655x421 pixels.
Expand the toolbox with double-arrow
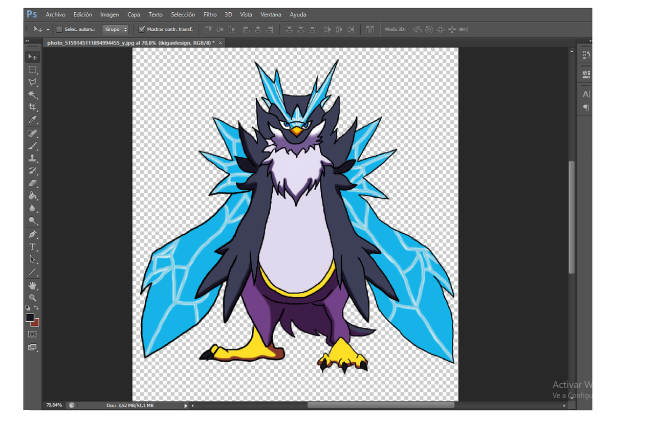coord(28,41)
